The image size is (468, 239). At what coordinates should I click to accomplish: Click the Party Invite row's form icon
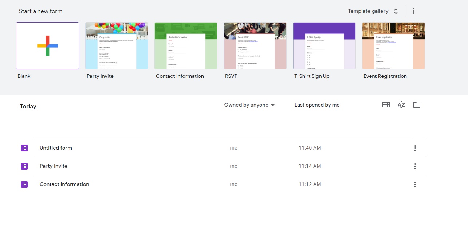(x=24, y=166)
